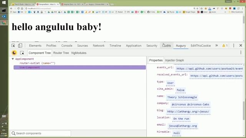Select the router-outlet tree node
Image resolution: width=246 pixels, height=138 pixels.
pos(37,63)
